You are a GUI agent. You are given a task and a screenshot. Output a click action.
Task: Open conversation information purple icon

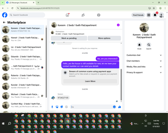point(118,25)
